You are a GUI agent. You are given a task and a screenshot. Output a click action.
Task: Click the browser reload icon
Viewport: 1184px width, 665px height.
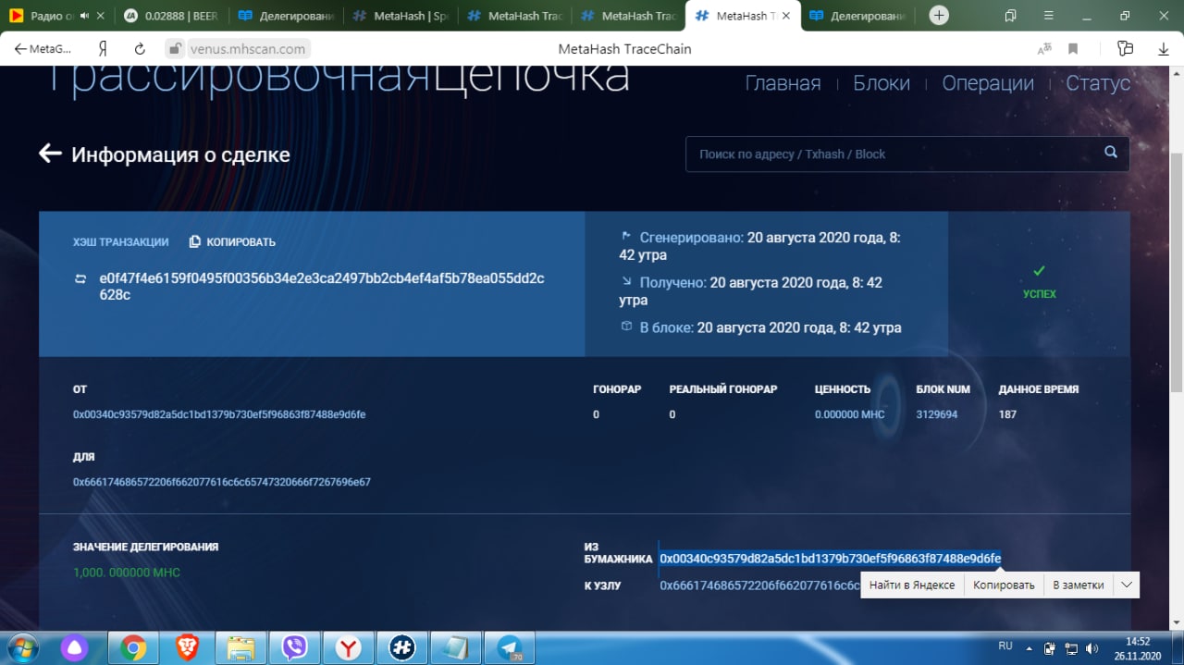click(140, 49)
